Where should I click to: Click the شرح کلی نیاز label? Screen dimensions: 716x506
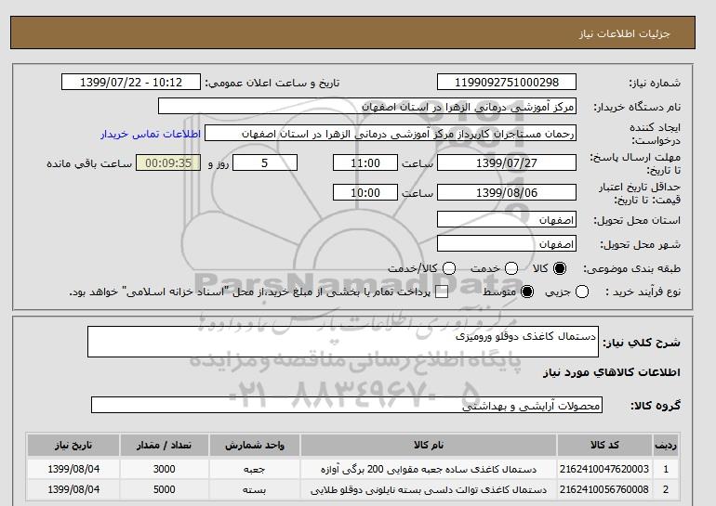point(642,343)
